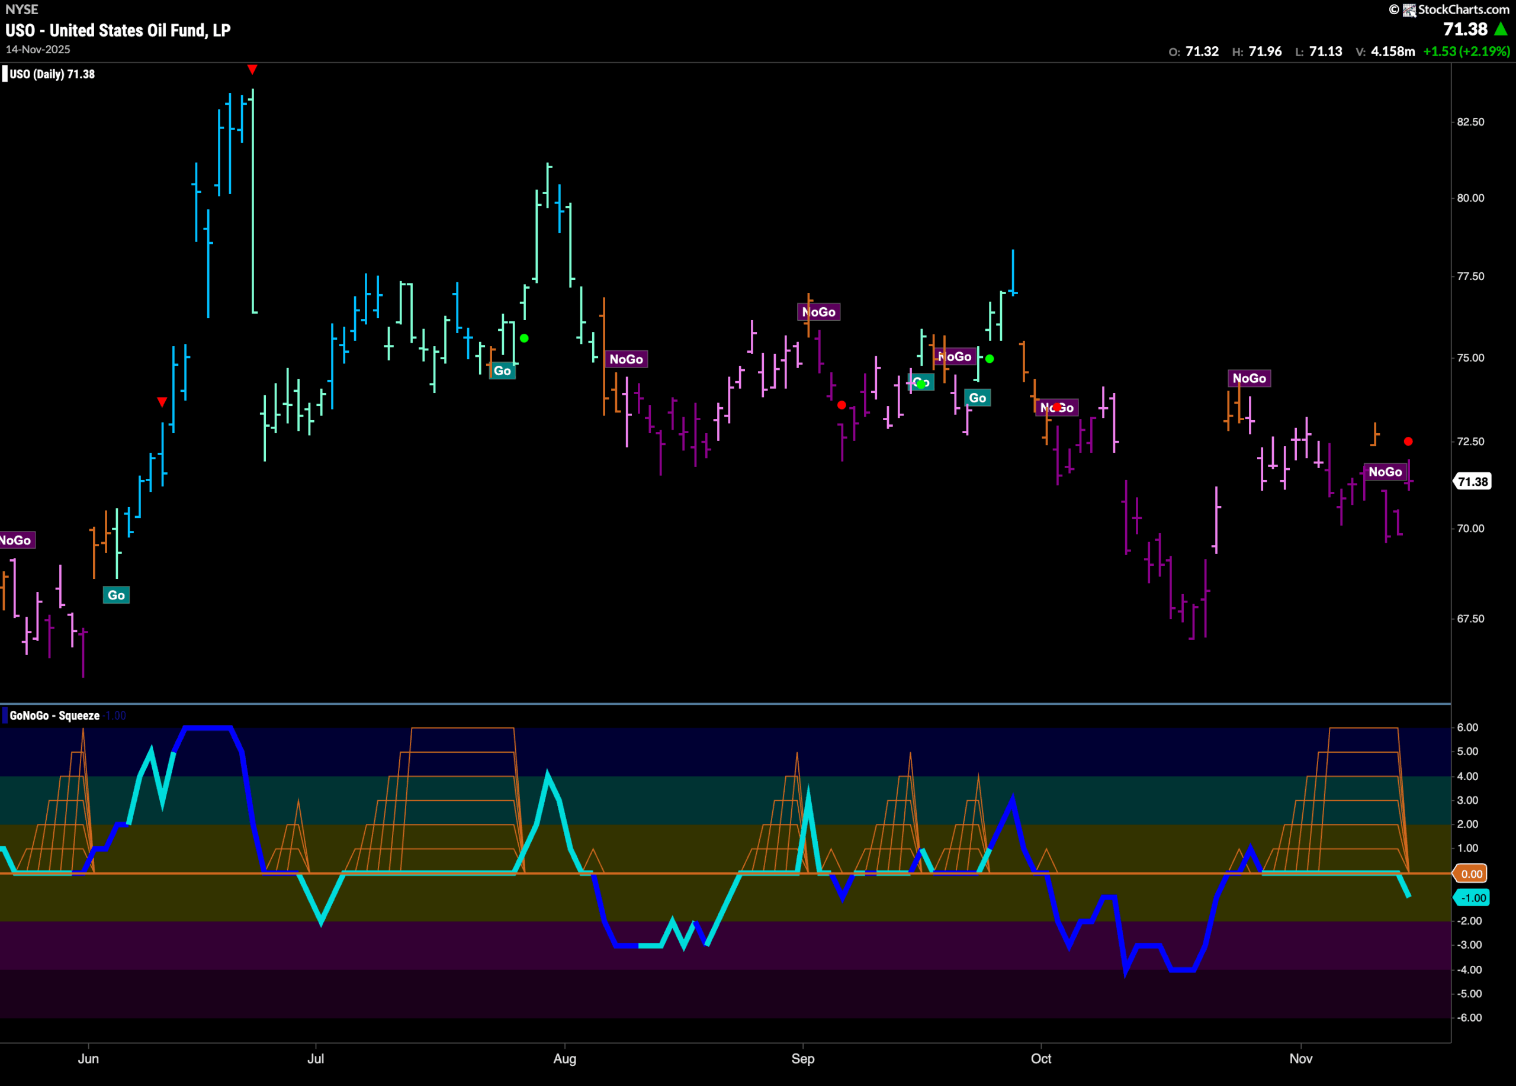Click the -6.00 label on the Squeeze axis

click(1469, 1018)
